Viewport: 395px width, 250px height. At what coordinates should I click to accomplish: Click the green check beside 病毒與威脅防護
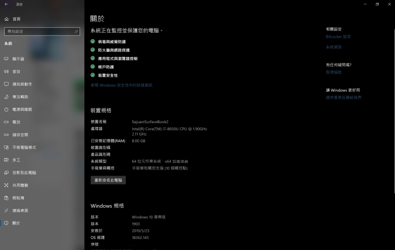pyautogui.click(x=93, y=42)
